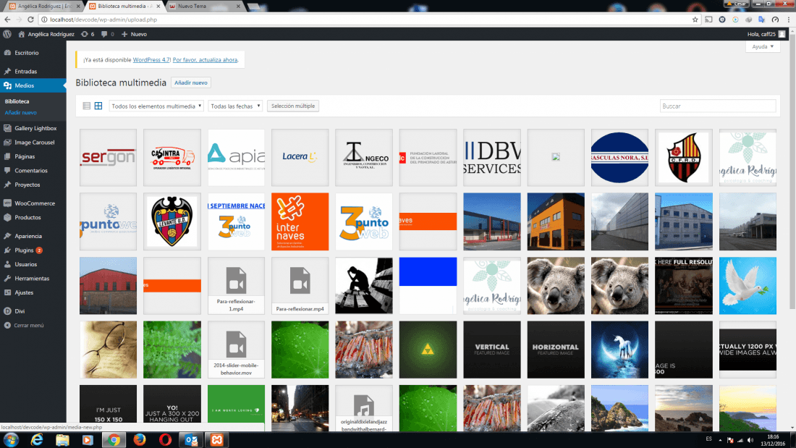796x448 pixels.
Task: Select the Levante U.D. crest thumbnail
Action: pyautogui.click(x=172, y=221)
